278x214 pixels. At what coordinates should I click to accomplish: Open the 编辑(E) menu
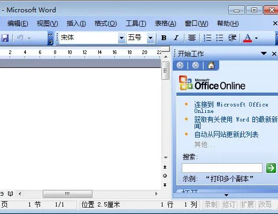[x=18, y=24]
